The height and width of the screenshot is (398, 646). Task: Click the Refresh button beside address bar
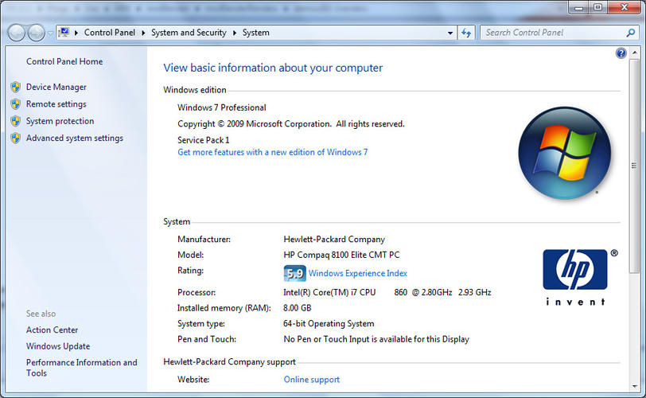pos(466,33)
